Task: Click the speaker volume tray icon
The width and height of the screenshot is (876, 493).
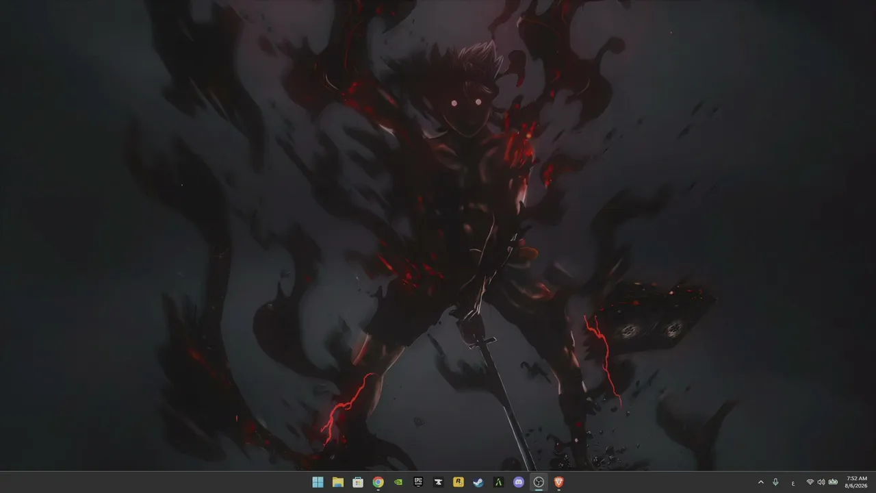Action: tap(821, 482)
